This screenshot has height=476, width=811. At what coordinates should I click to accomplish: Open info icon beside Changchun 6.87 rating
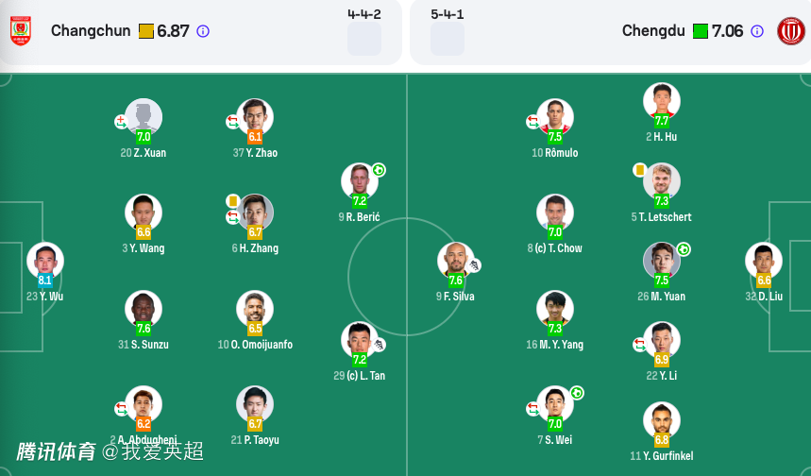coord(203,31)
